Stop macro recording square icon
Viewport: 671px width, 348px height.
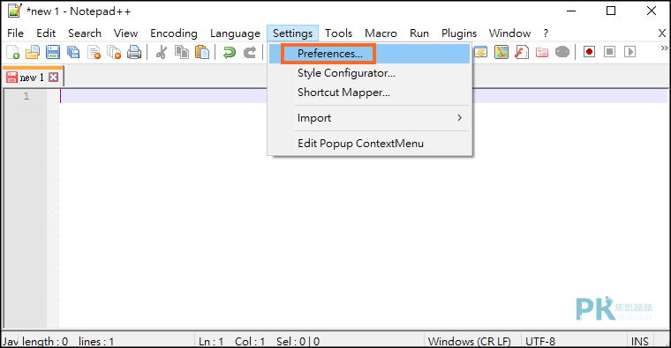(x=609, y=52)
